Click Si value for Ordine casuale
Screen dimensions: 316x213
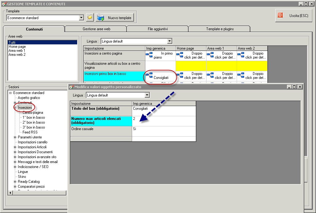click(x=164, y=131)
